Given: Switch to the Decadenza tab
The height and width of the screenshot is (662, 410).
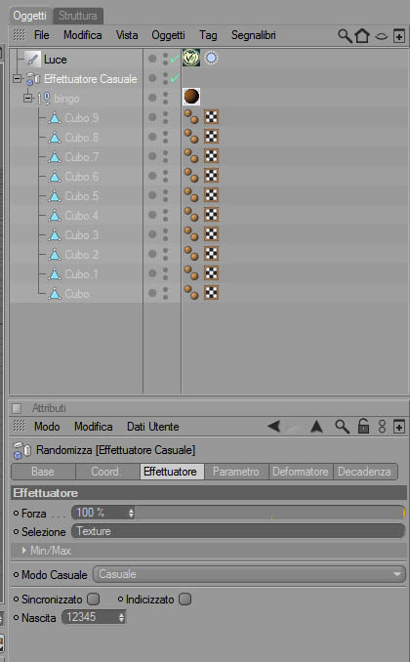Looking at the screenshot, I should [364, 472].
